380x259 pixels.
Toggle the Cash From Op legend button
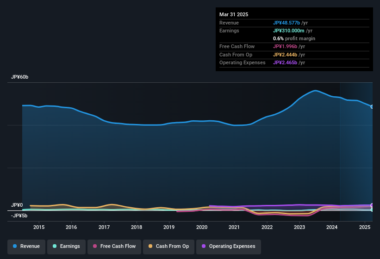pos(168,247)
